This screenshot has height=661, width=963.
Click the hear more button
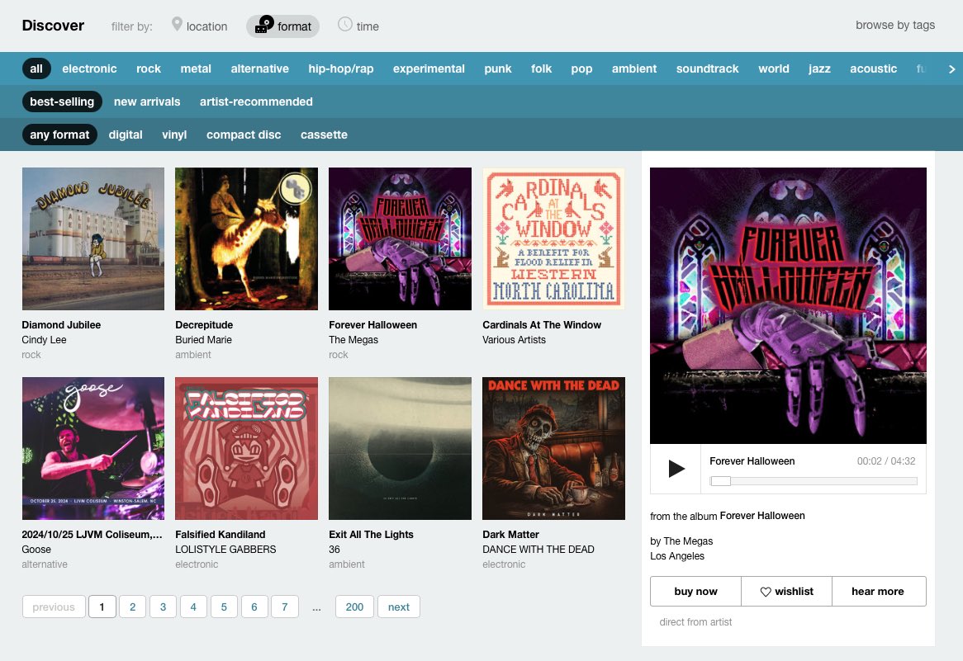point(877,591)
